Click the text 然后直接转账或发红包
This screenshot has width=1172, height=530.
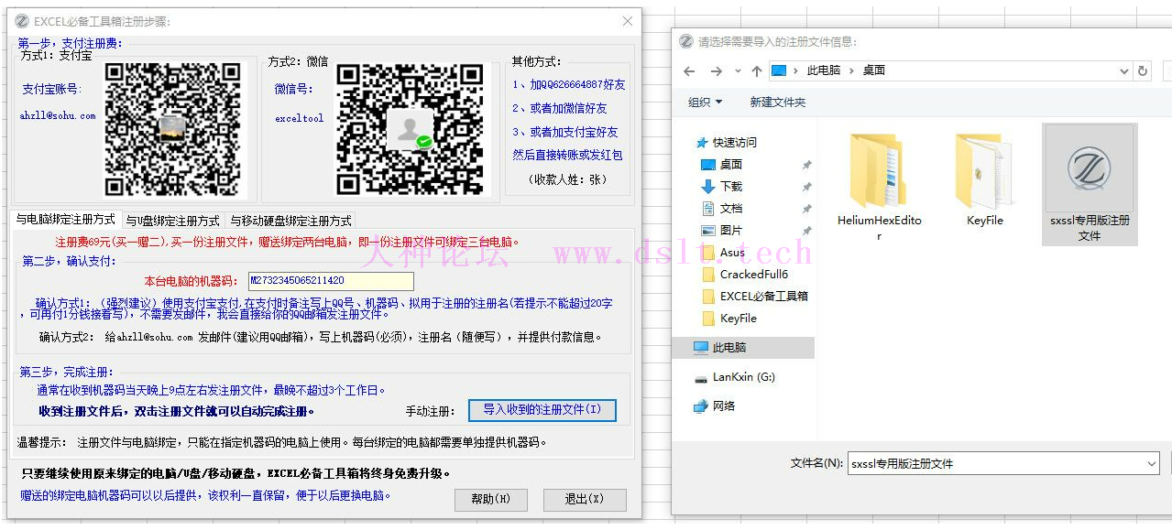[x=568, y=156]
